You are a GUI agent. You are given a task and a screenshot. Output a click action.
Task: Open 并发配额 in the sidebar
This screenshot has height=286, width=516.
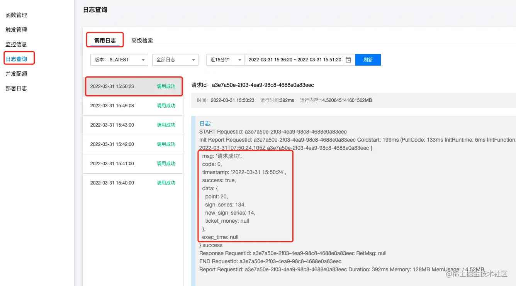pyautogui.click(x=16, y=74)
